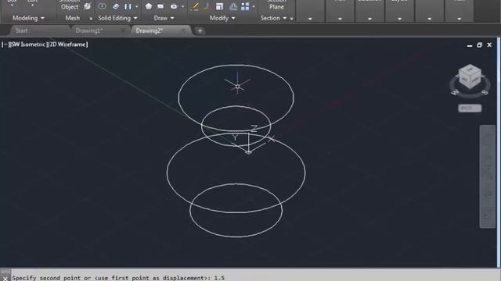Click the ViewCube cube
The image size is (501, 281).
(x=470, y=76)
